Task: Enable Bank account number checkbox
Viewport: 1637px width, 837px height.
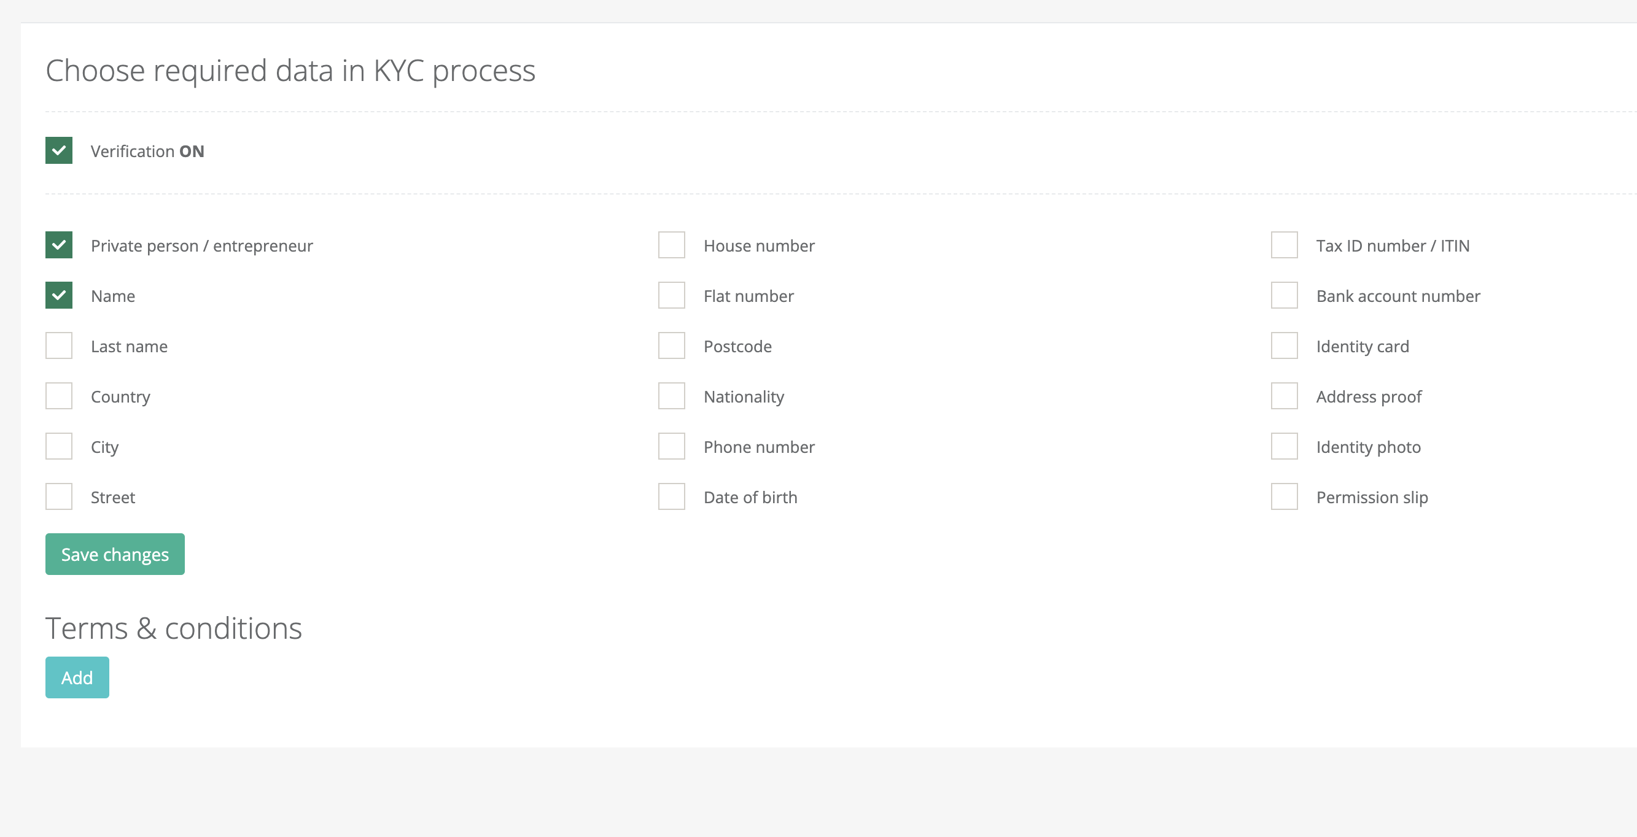Action: 1284,295
